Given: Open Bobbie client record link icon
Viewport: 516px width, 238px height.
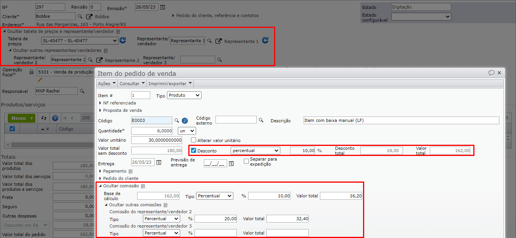Looking at the screenshot, I should (x=89, y=17).
